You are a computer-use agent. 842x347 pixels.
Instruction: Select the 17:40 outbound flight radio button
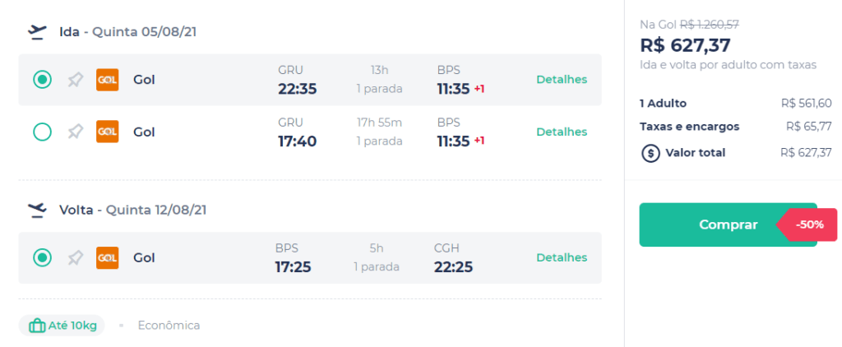43,132
